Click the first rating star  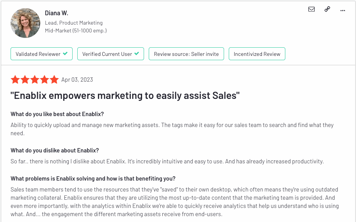click(x=15, y=79)
